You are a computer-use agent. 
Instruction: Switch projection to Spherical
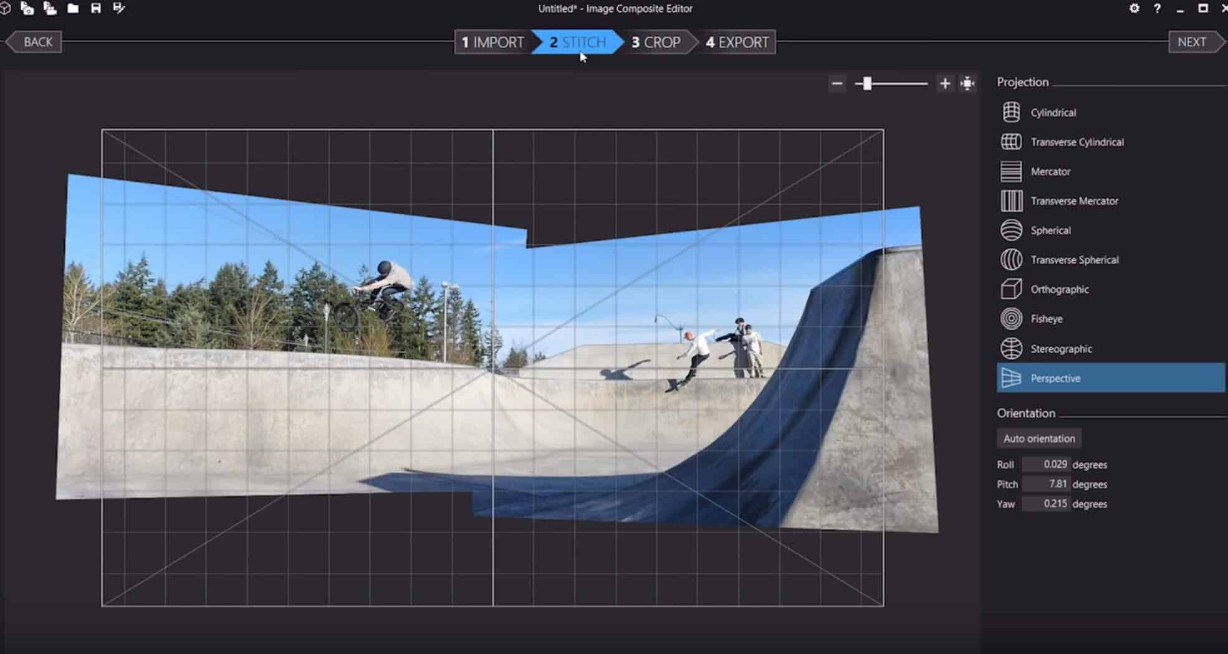[x=1050, y=230]
